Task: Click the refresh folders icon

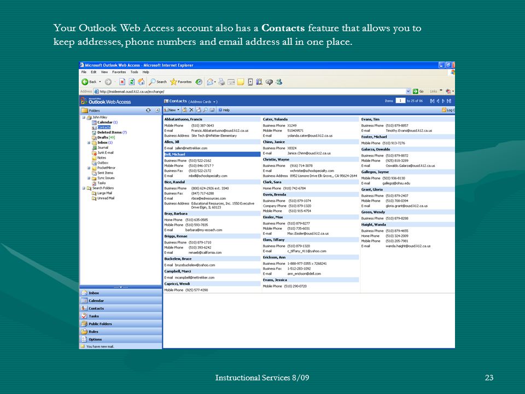Action: [x=148, y=110]
